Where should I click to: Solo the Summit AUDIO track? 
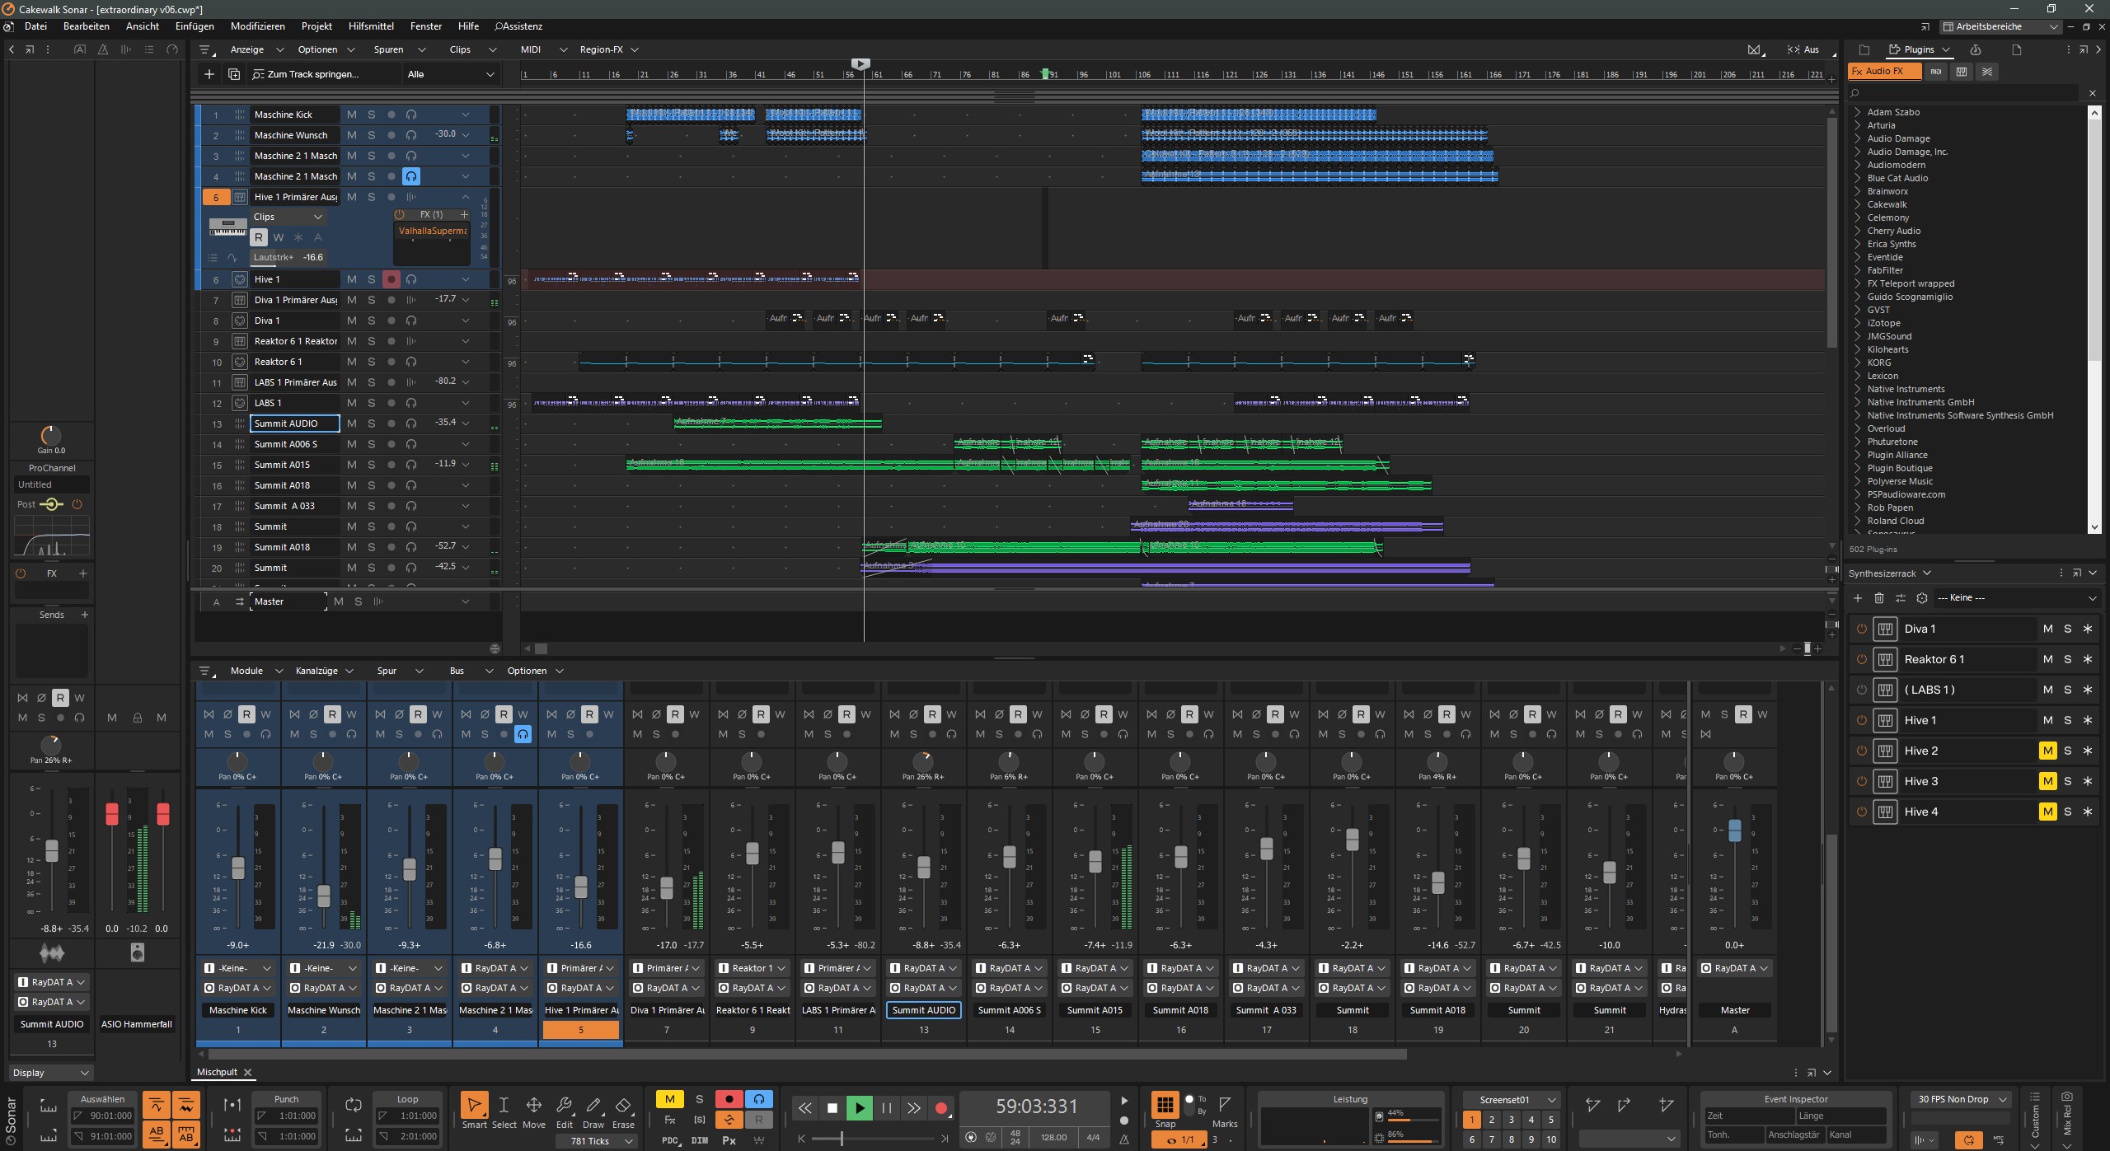pos(371,423)
